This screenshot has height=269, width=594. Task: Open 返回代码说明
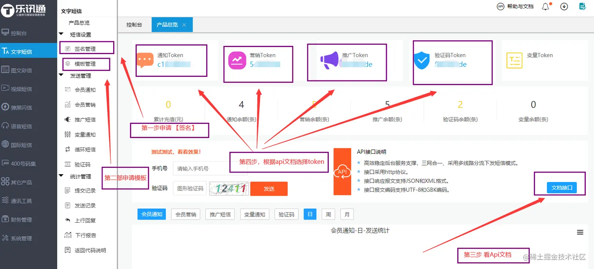pos(90,250)
